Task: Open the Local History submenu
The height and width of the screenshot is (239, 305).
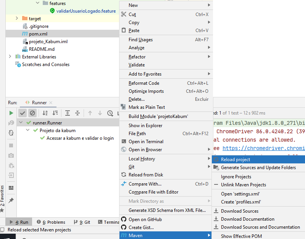Action: coord(166,159)
